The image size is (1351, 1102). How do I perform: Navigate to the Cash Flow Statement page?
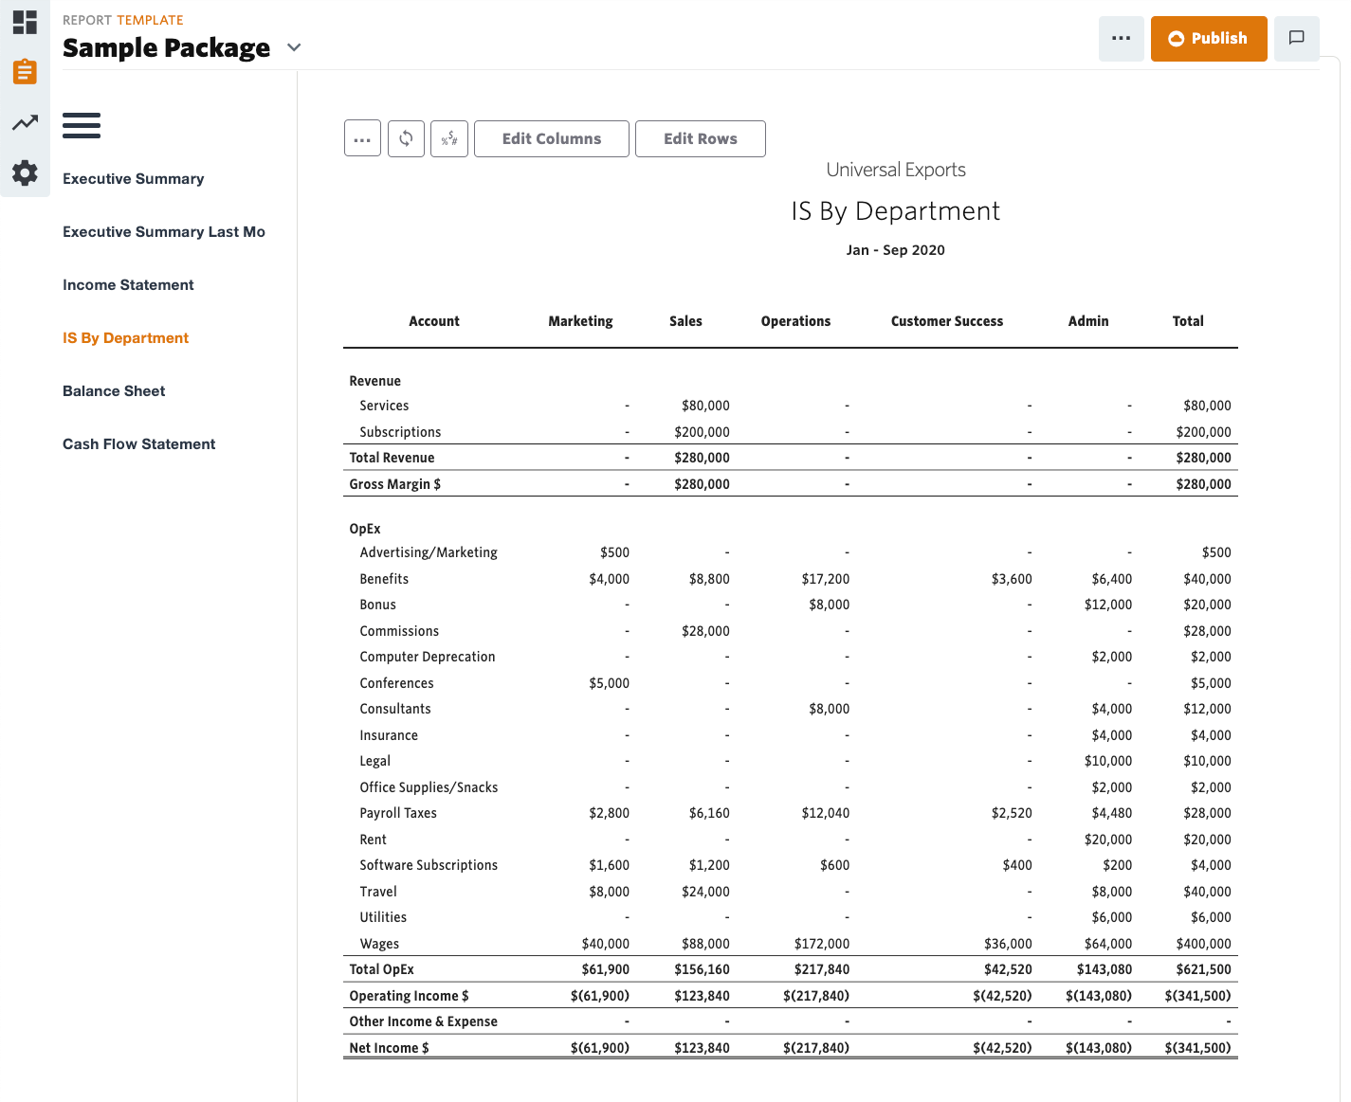[139, 444]
